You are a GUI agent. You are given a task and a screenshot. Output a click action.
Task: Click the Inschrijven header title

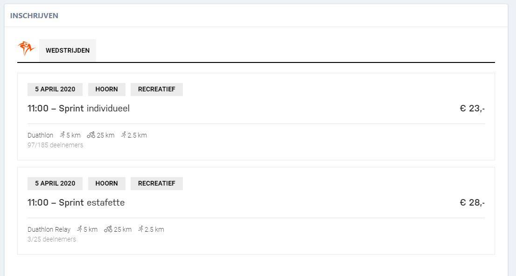click(34, 15)
